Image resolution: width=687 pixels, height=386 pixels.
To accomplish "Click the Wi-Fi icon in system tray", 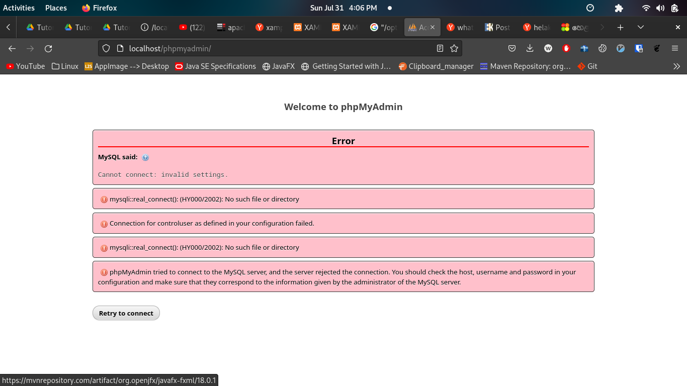I will pos(646,8).
